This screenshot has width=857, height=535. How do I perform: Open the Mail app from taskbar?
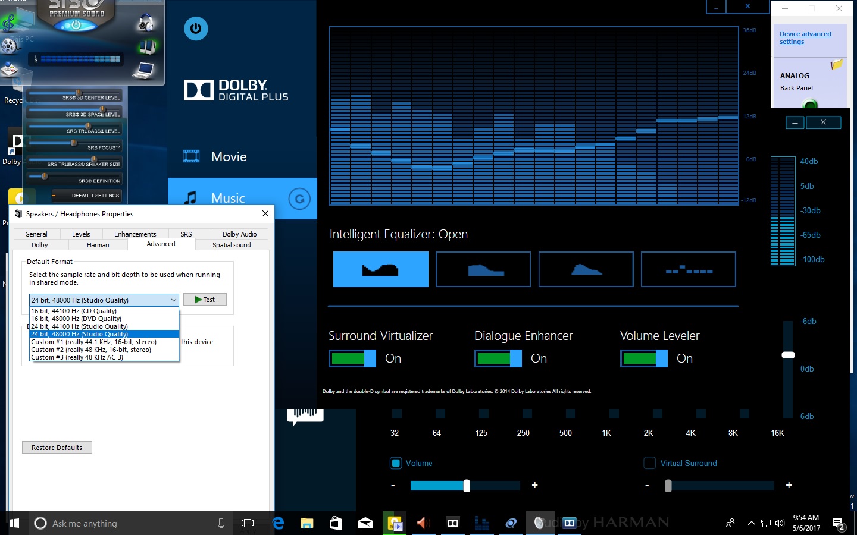point(365,523)
